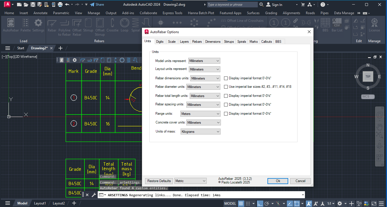Screen dimensions: 387x207
Task: Enable Use imperial bar sizes checkbox
Action: 226,87
